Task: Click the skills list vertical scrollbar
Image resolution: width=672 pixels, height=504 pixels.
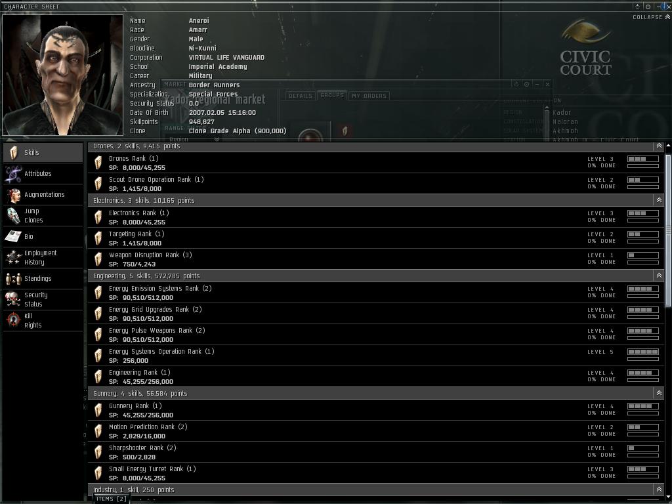Action: tap(667, 230)
